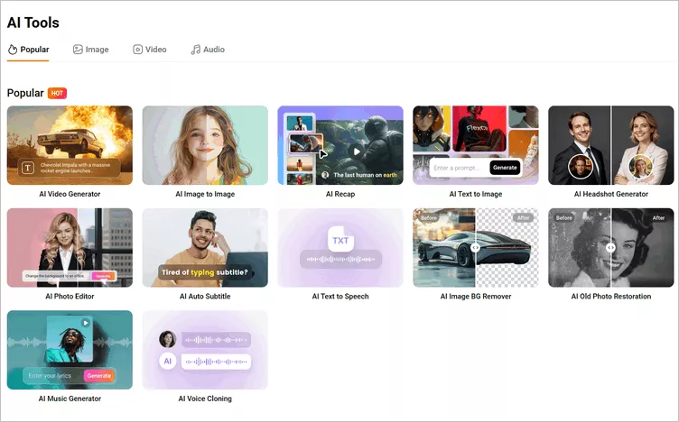Switch to the Popular tab
Image resolution: width=679 pixels, height=422 pixels.
pyautogui.click(x=28, y=50)
